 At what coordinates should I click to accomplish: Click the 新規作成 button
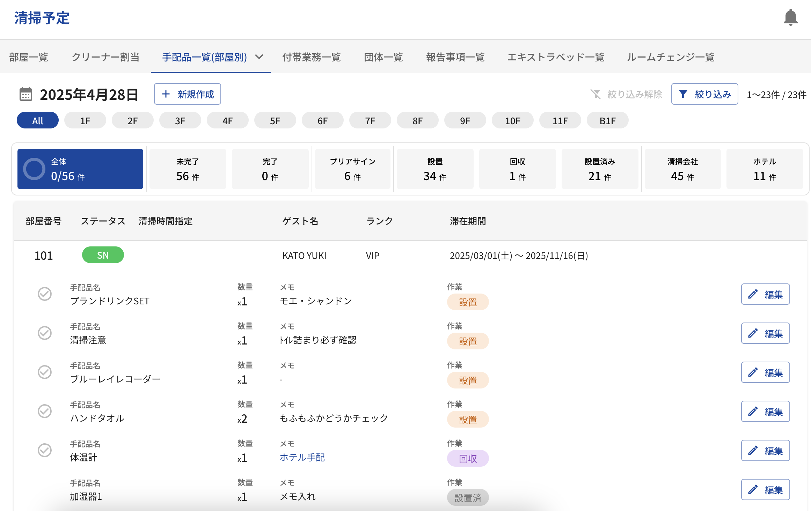click(x=188, y=94)
